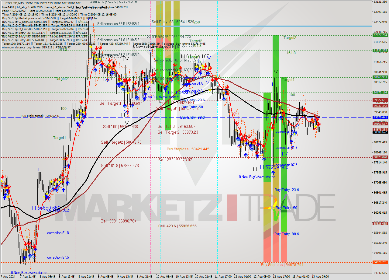Click the 'Buy Entry -23.6' label near 56941
Screen dimensions: 389x280
287,190
